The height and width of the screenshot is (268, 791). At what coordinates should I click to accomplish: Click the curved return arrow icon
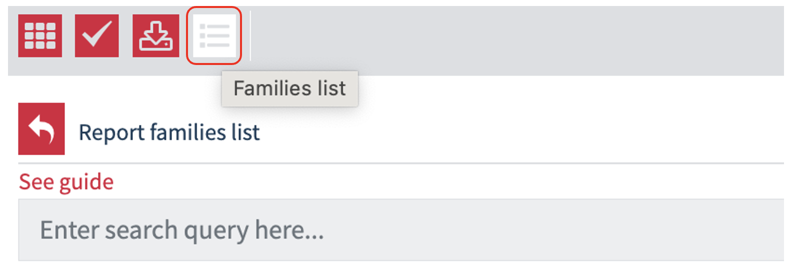(x=41, y=128)
